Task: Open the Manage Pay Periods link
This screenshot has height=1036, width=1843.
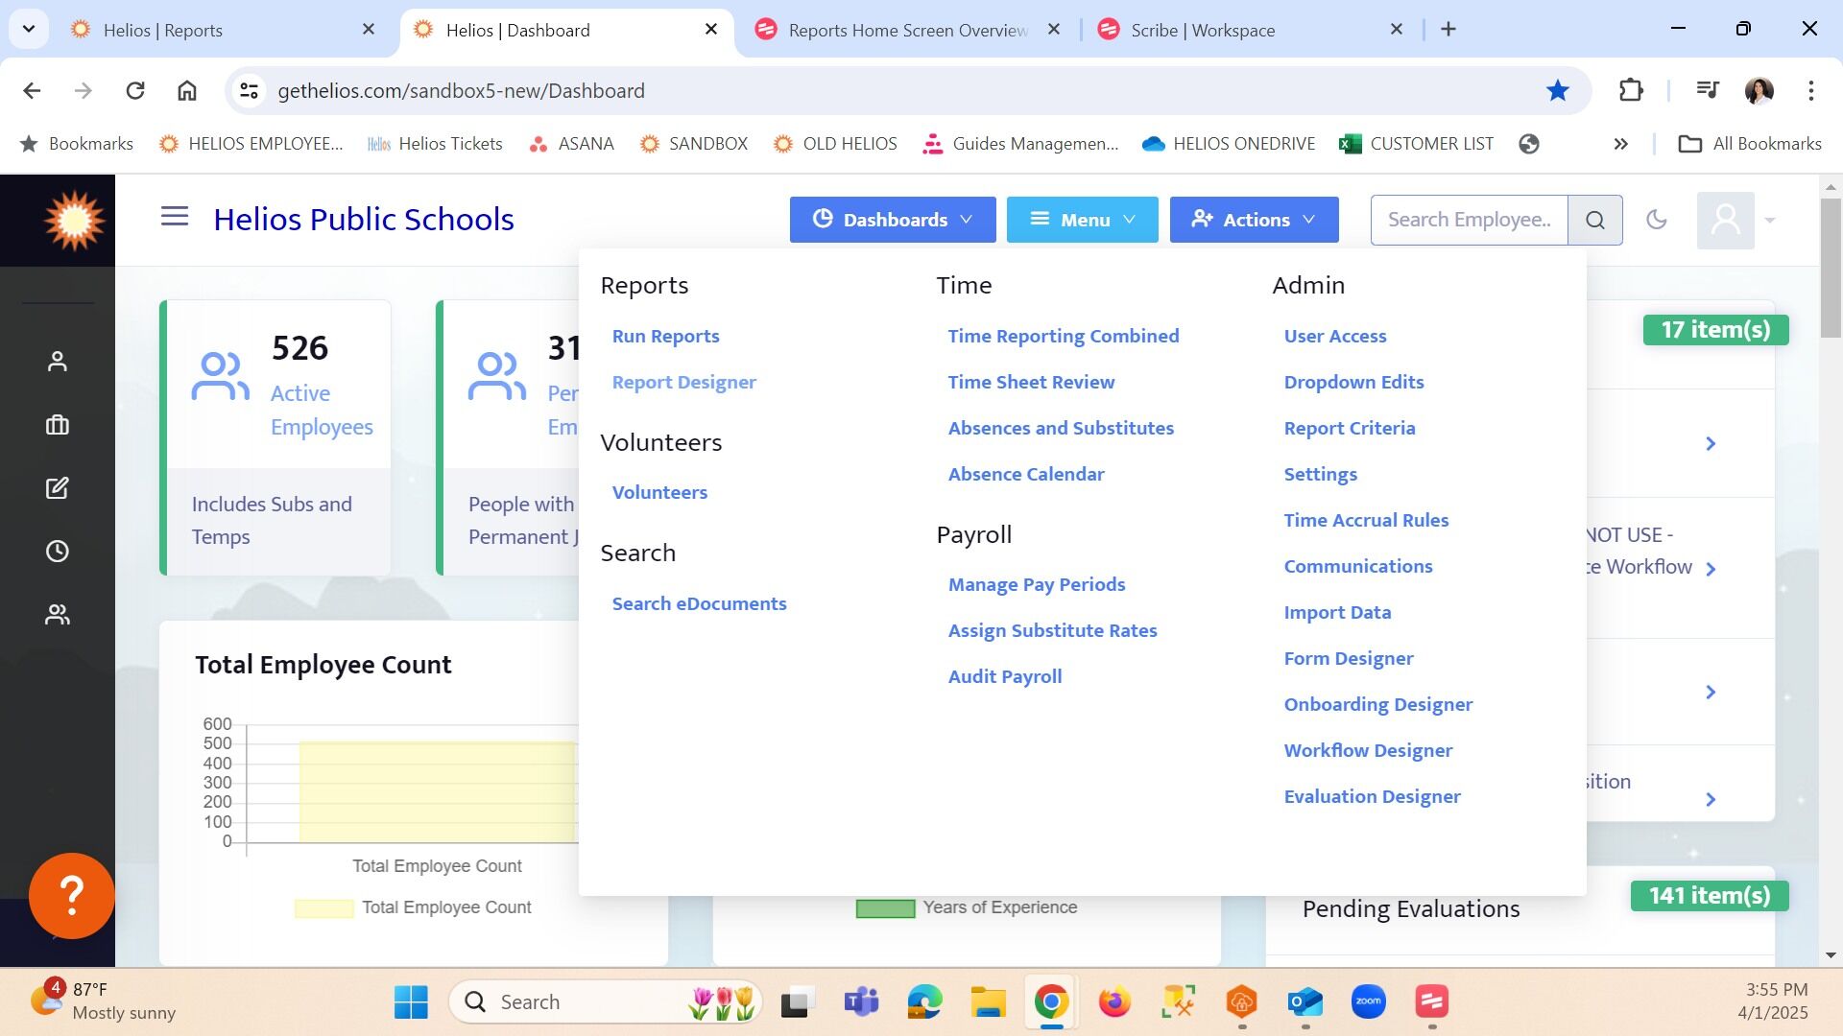Action: pos(1036,584)
